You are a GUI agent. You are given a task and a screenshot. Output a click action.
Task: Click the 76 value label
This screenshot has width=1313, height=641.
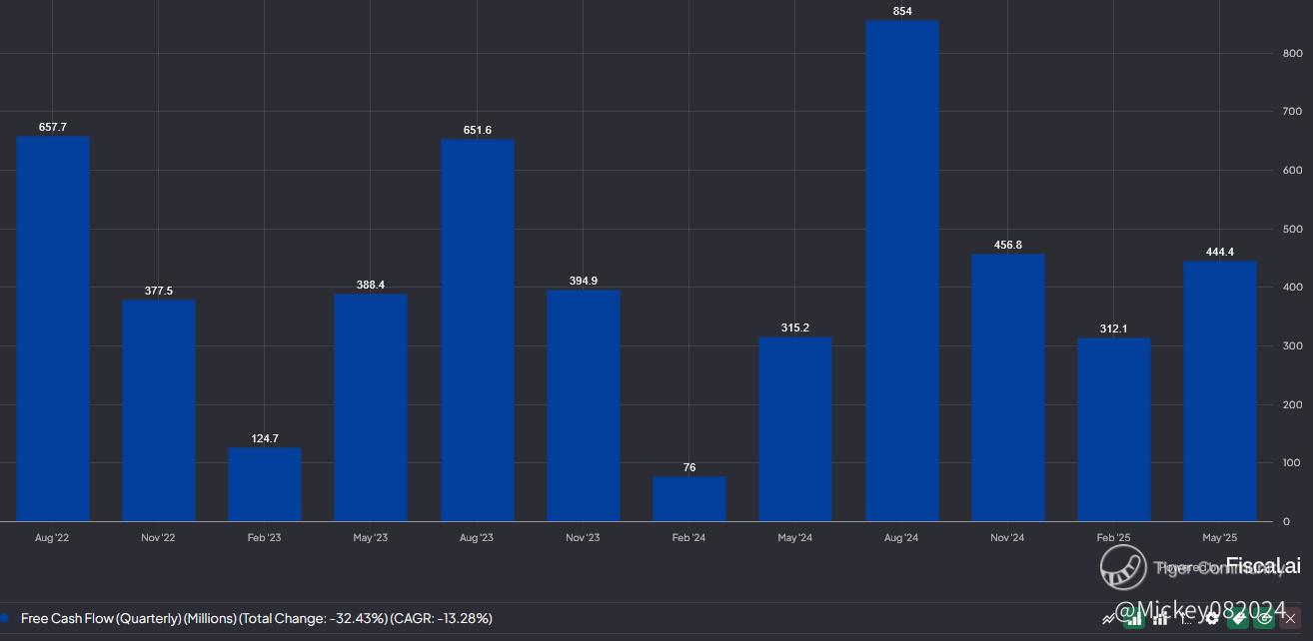pos(689,468)
